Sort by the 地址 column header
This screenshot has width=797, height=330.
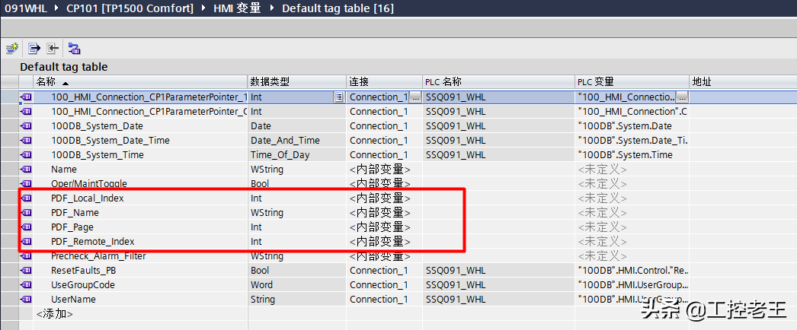(x=743, y=81)
